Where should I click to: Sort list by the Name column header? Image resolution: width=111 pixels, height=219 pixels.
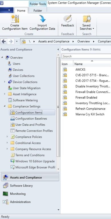pyautogui.click(x=92, y=64)
